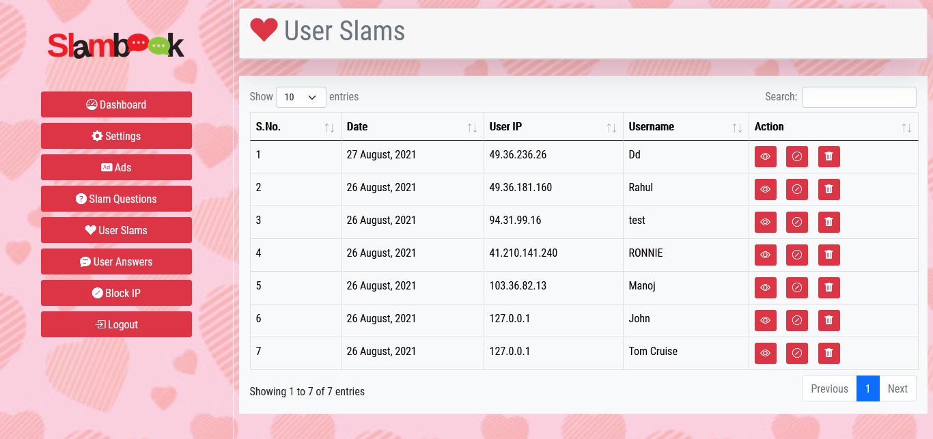The image size is (933, 439).
Task: Open the Settings menu entry
Action: click(x=116, y=136)
